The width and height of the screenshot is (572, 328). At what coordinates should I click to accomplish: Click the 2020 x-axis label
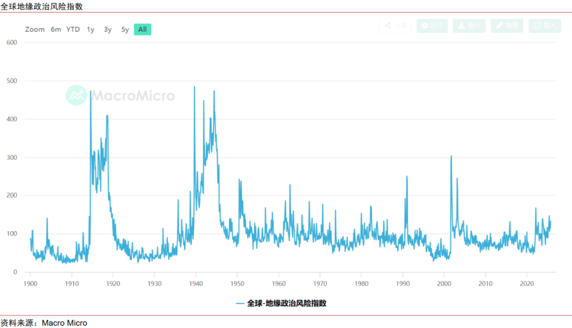(x=526, y=284)
